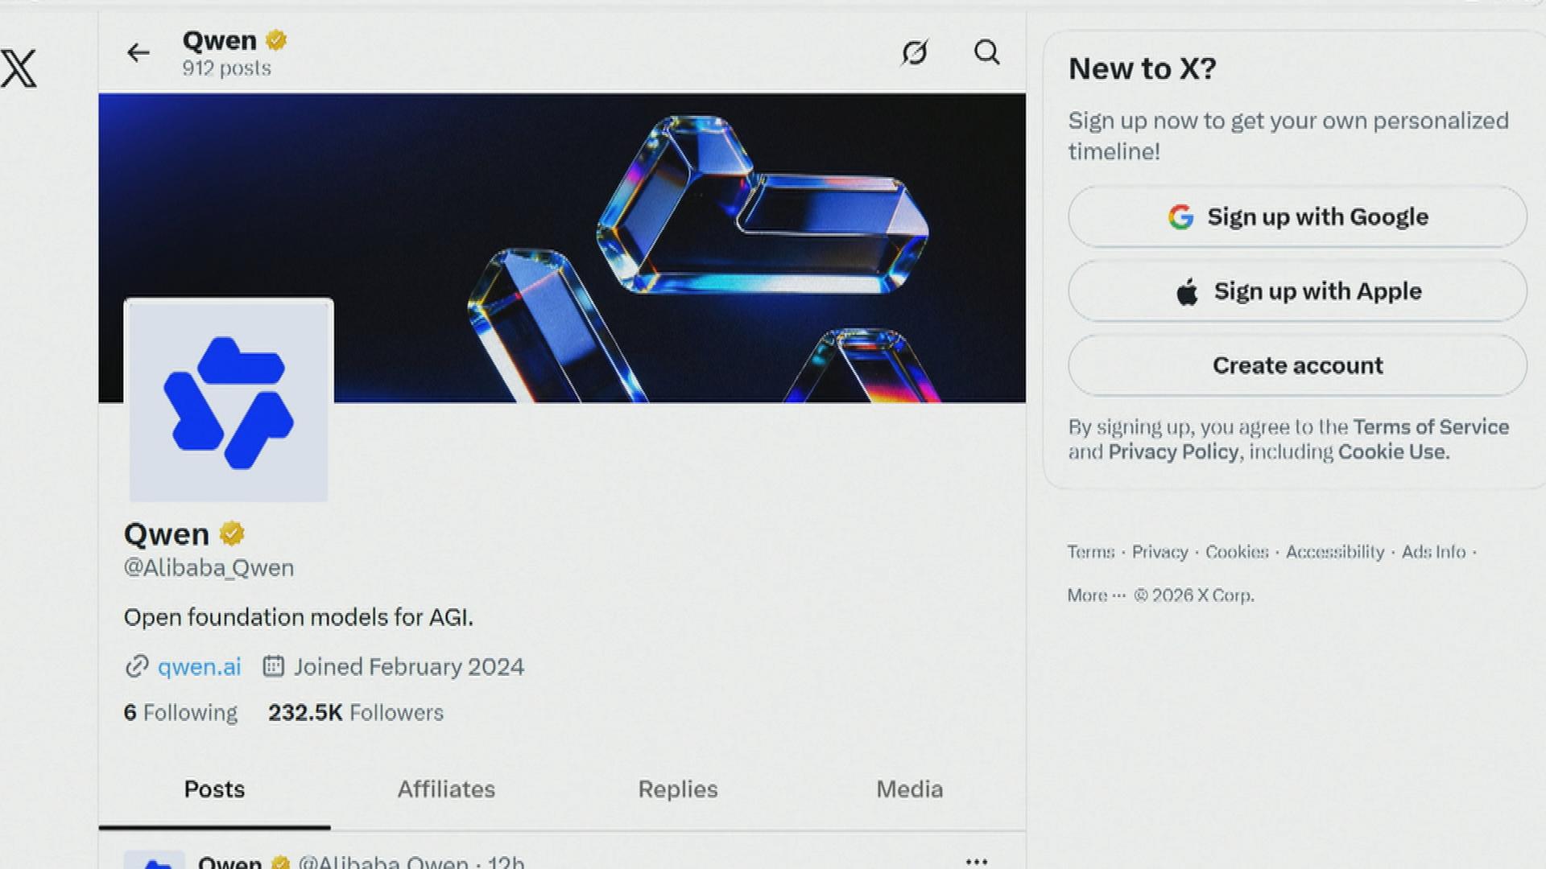The height and width of the screenshot is (869, 1546).
Task: Switch to the Media tab
Action: [x=910, y=789]
